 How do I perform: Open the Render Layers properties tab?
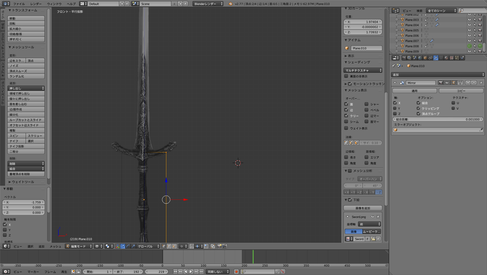click(x=409, y=58)
